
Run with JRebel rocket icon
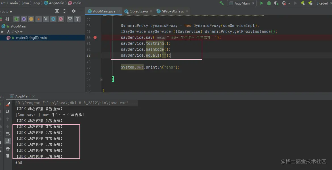click(x=303, y=3)
